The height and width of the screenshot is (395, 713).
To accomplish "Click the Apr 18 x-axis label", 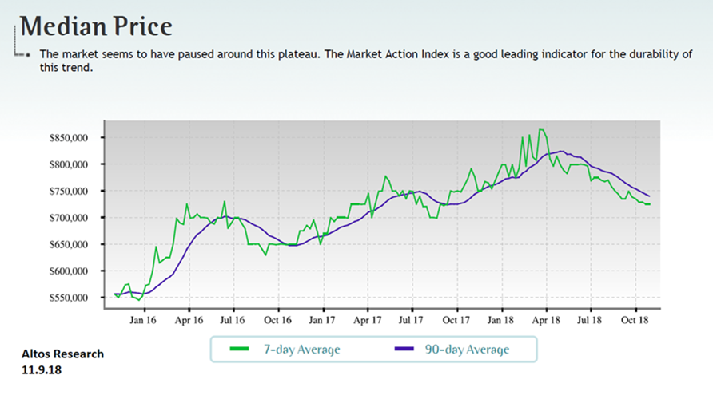I will point(546,321).
